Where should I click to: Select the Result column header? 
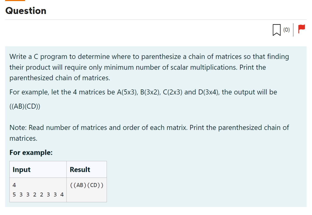coord(80,169)
